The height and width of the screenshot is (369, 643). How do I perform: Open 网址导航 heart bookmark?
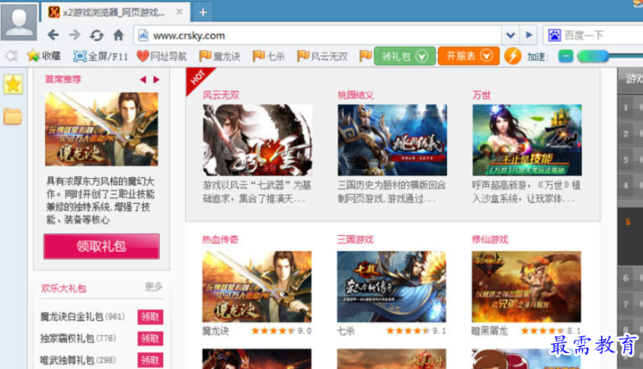pyautogui.click(x=162, y=56)
